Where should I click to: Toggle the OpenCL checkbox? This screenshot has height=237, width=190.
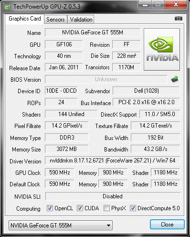click(50, 208)
